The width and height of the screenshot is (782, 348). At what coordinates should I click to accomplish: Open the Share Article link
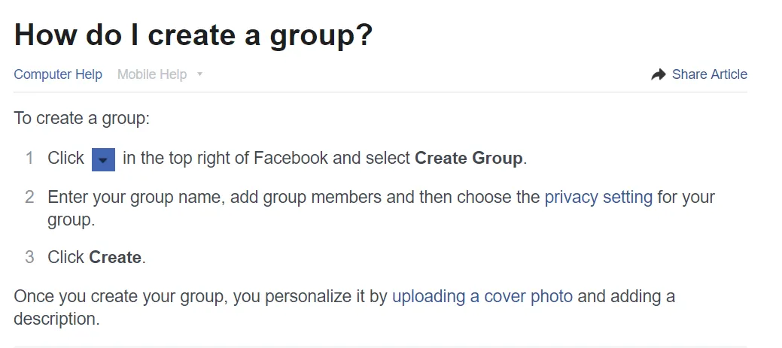click(709, 74)
